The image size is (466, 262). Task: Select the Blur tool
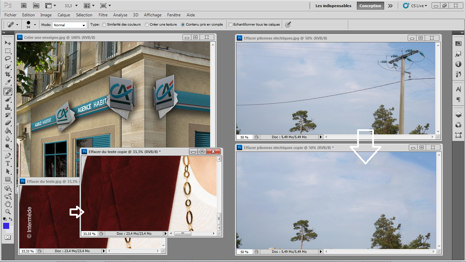tap(8, 139)
